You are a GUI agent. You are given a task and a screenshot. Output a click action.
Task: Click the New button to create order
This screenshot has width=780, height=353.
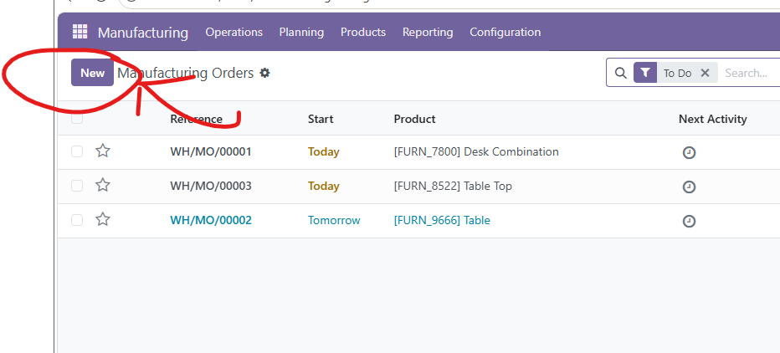click(x=92, y=73)
